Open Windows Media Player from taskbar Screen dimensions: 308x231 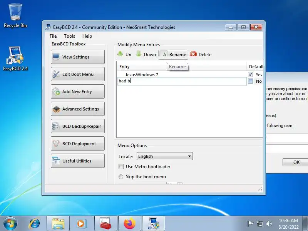(x=81, y=224)
